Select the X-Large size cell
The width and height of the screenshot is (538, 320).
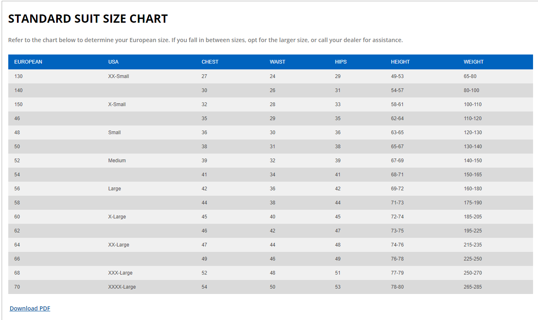click(117, 217)
